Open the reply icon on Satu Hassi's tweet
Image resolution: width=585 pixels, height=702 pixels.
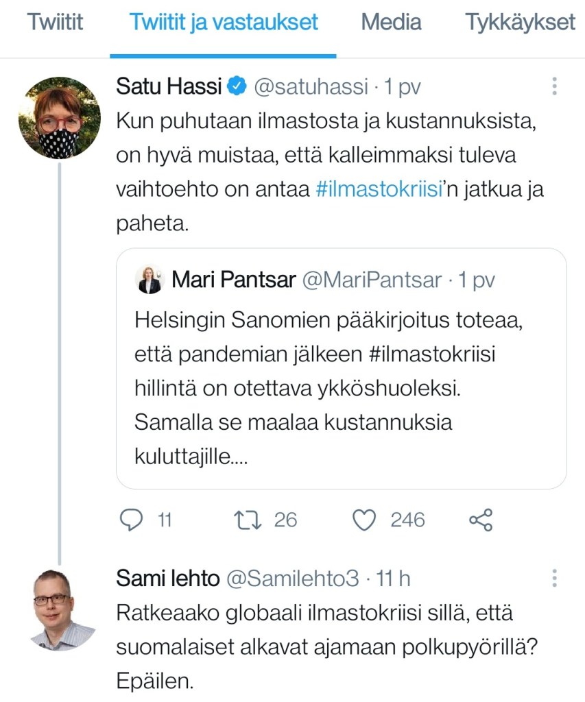(130, 520)
